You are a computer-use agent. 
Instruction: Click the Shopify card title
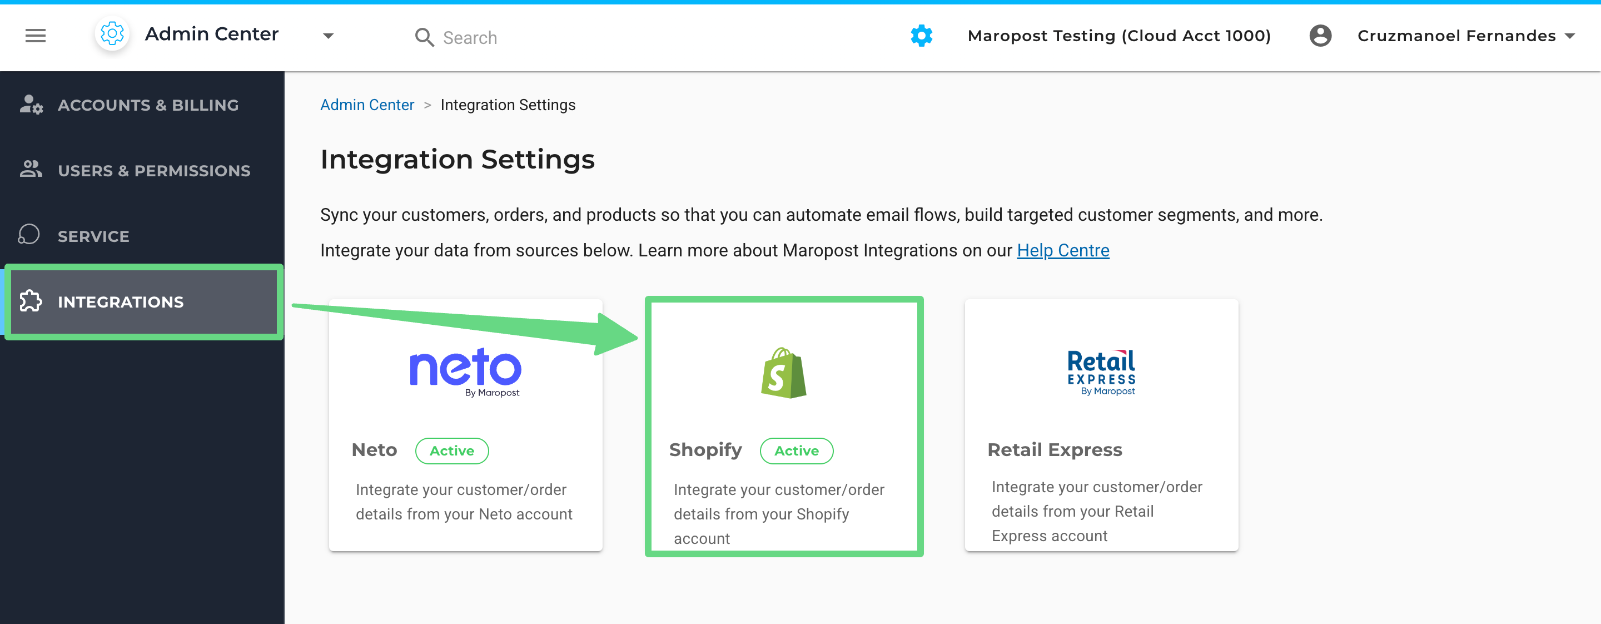[x=705, y=450]
